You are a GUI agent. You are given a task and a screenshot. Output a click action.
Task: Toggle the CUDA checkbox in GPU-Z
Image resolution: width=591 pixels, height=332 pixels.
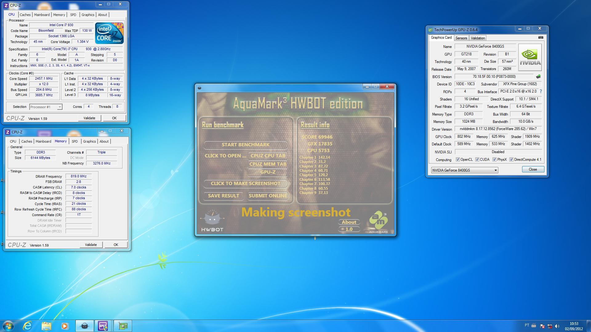477,160
